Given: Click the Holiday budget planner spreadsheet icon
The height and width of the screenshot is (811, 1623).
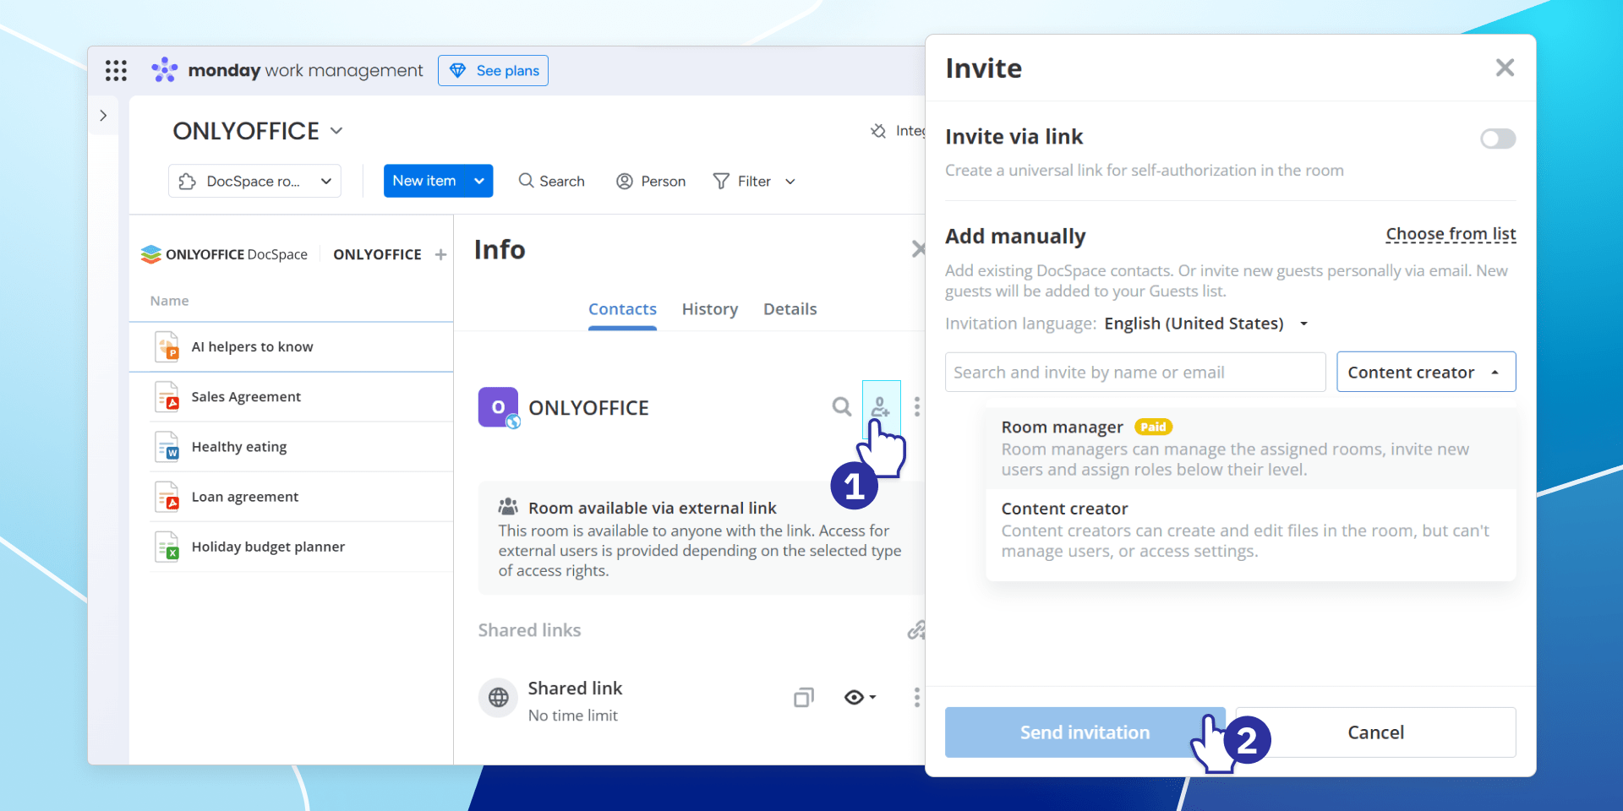Looking at the screenshot, I should (167, 547).
